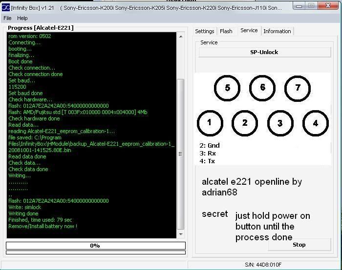This screenshot has height=270, width=342.
Task: Click pin circle number 1 in diagram
Action: tap(210, 123)
